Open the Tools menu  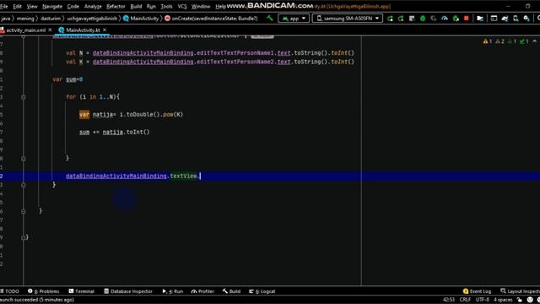(x=167, y=6)
